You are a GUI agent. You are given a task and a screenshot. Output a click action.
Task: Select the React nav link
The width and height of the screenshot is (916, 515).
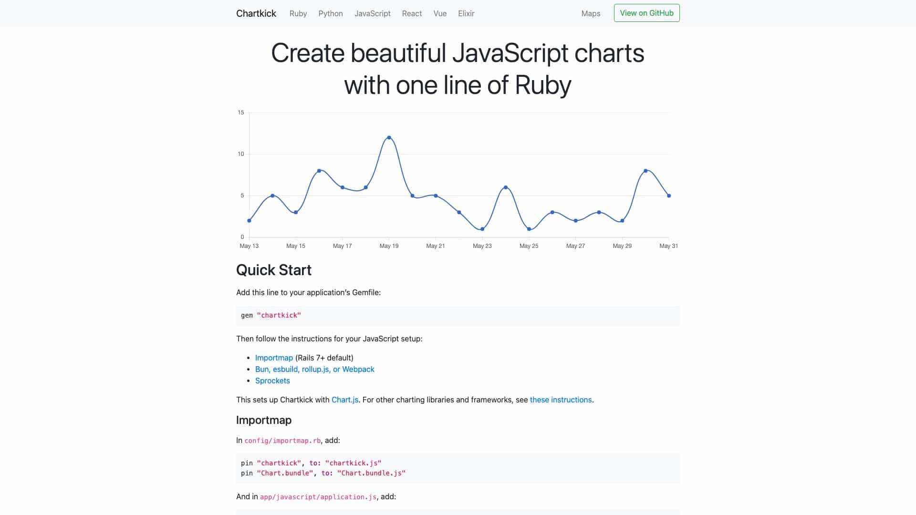(x=412, y=13)
